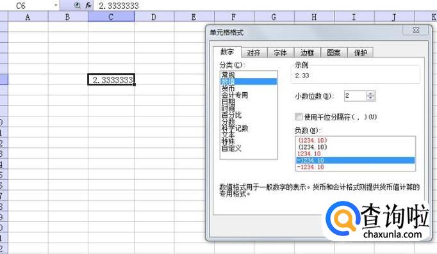
Task: Decrease decimal places with down spinner arrow
Action: (370, 98)
